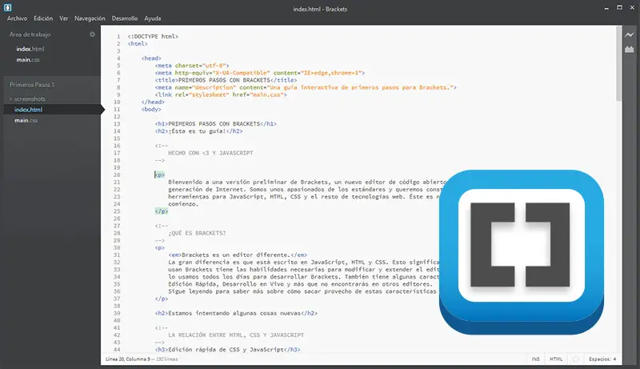Viewport: 640px width, 369px height.
Task: Click the highlighted opening p tag on line 20
Action: (x=159, y=174)
